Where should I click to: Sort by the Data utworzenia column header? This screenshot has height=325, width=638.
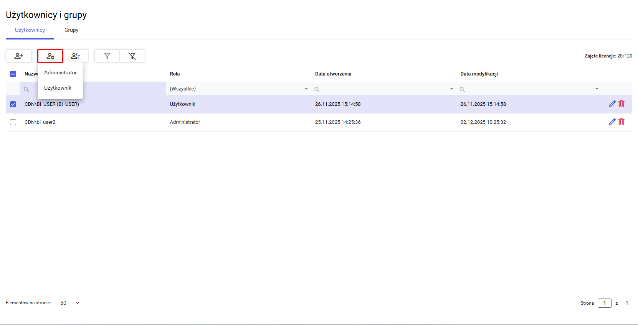333,74
